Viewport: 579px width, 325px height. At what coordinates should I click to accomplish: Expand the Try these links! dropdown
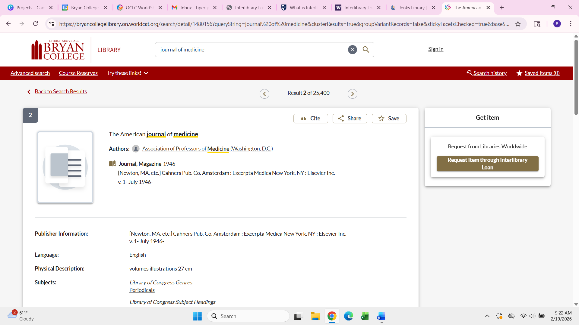coord(127,73)
